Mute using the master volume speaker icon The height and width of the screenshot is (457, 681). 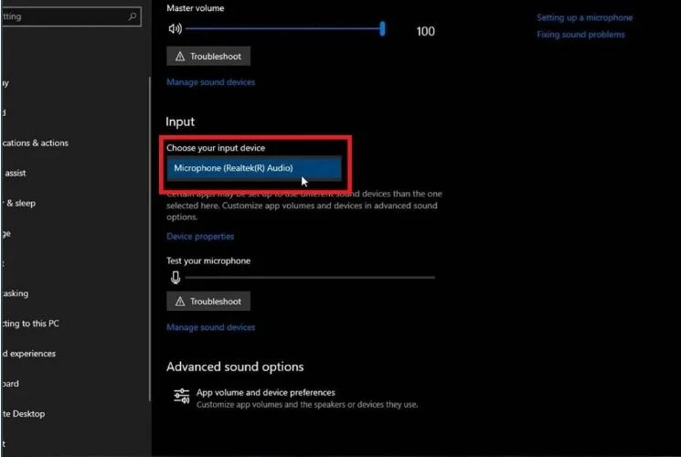176,29
